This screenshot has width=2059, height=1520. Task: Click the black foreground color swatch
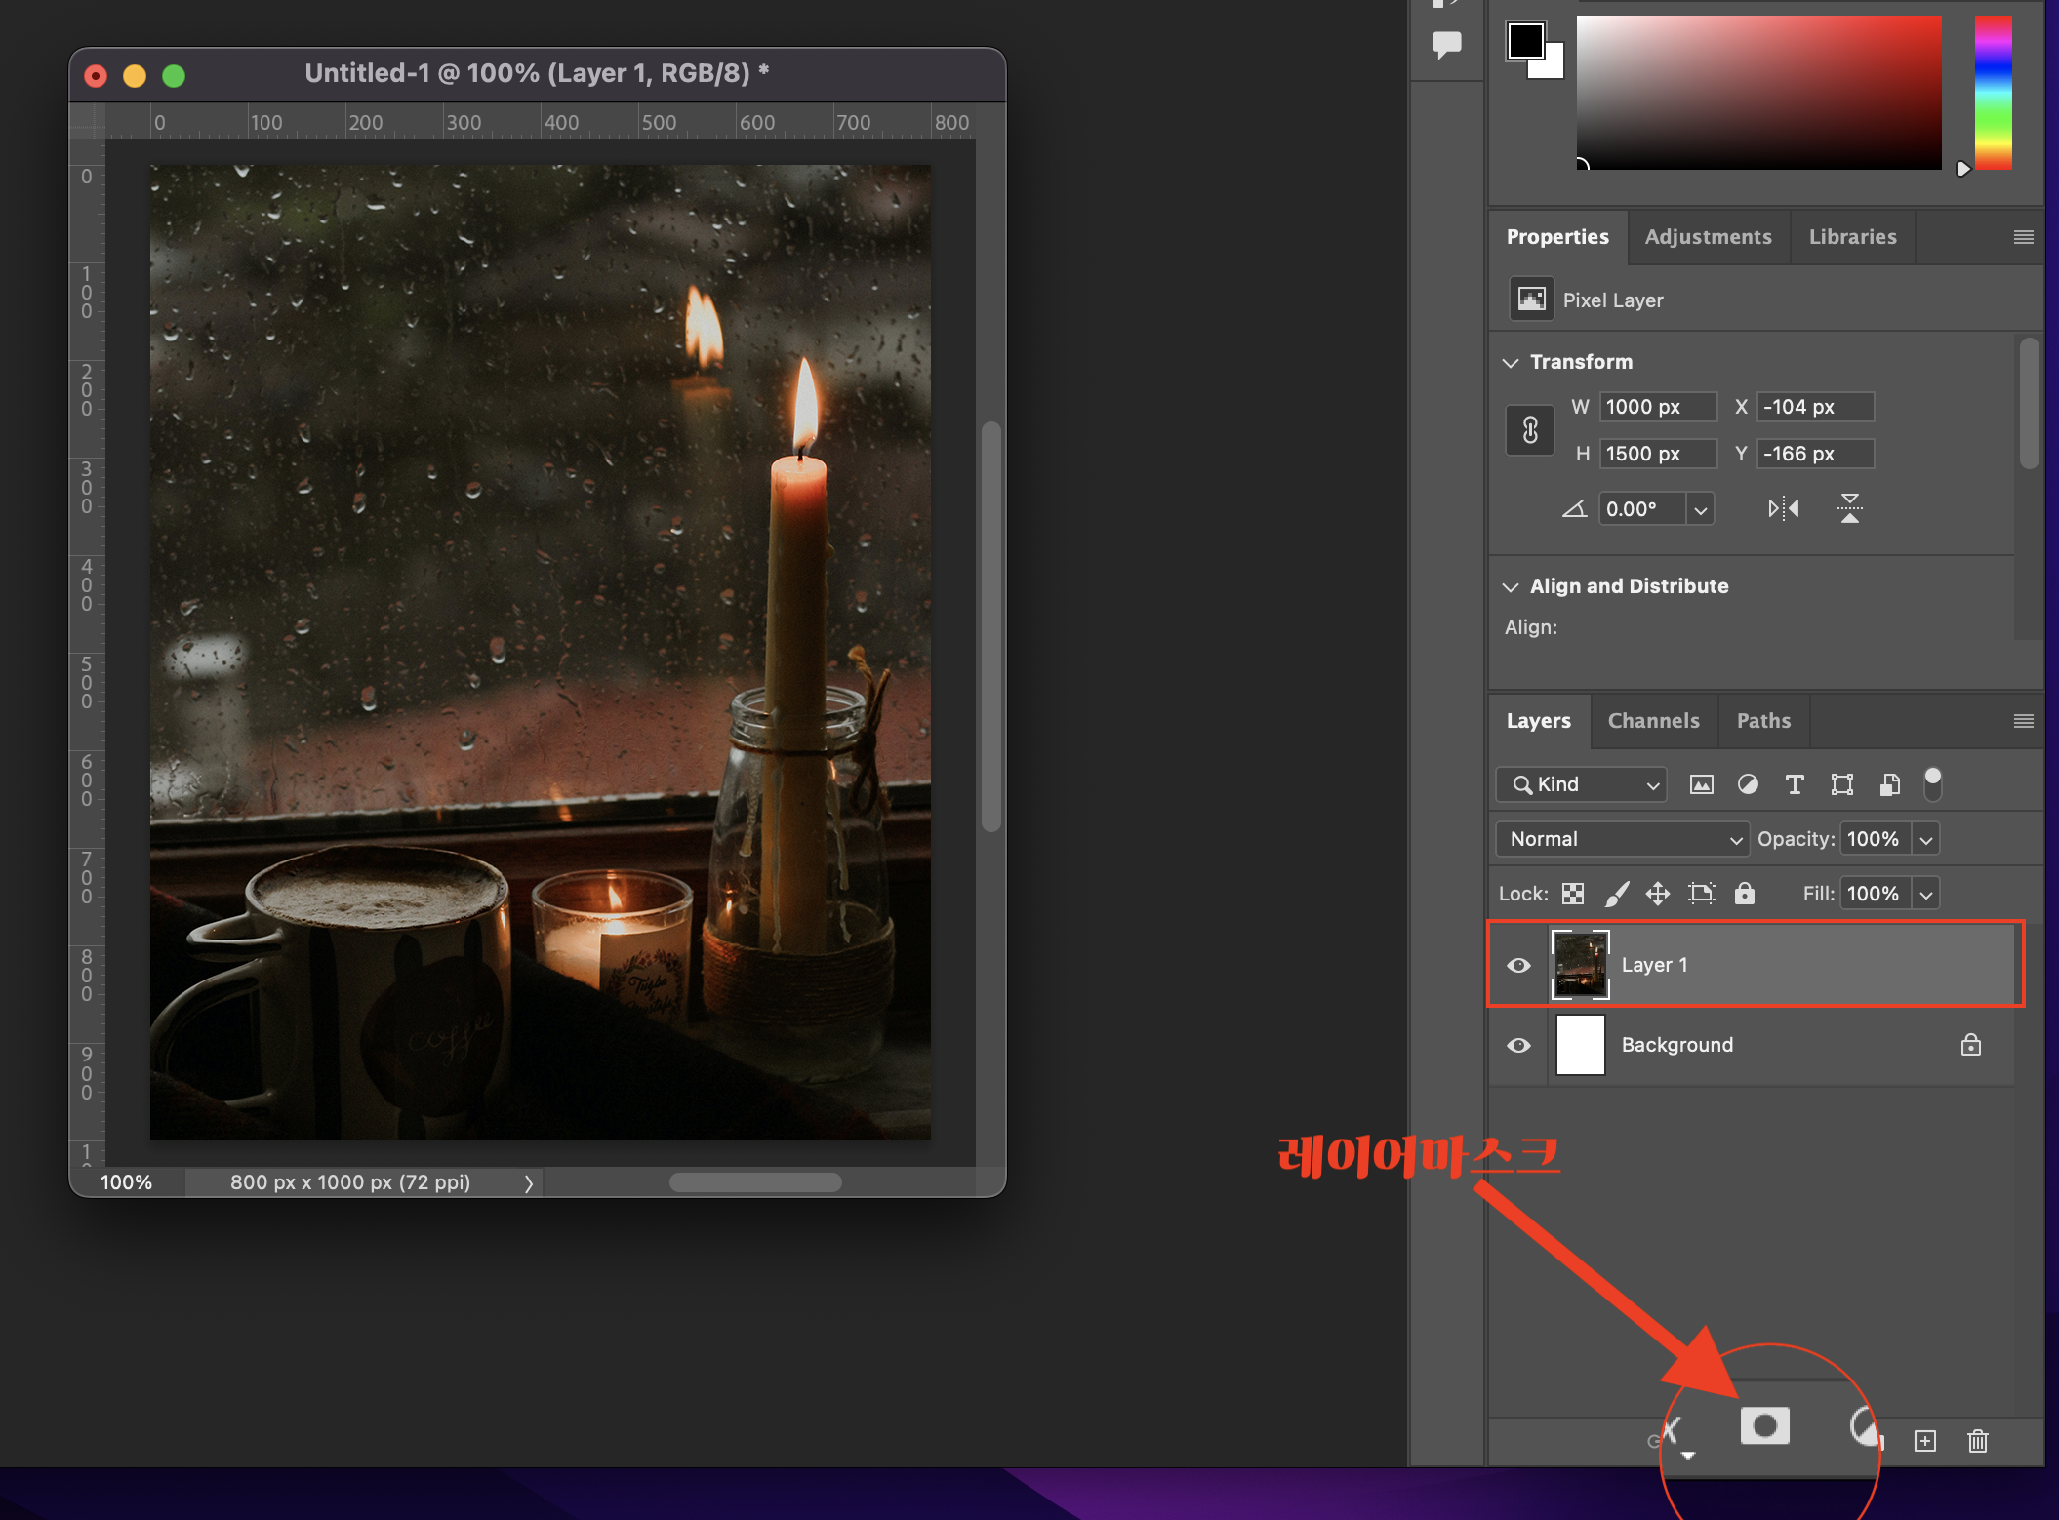(x=1524, y=42)
